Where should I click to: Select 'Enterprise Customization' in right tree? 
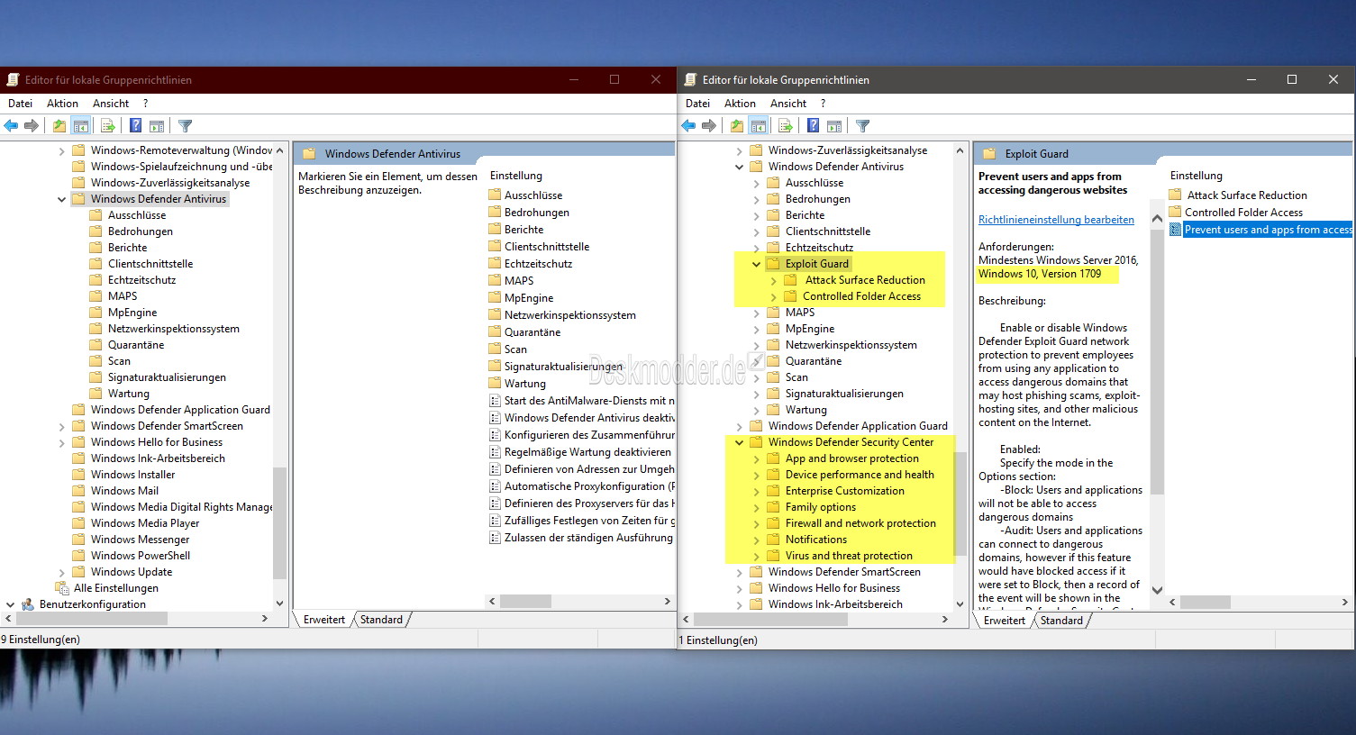(x=845, y=491)
